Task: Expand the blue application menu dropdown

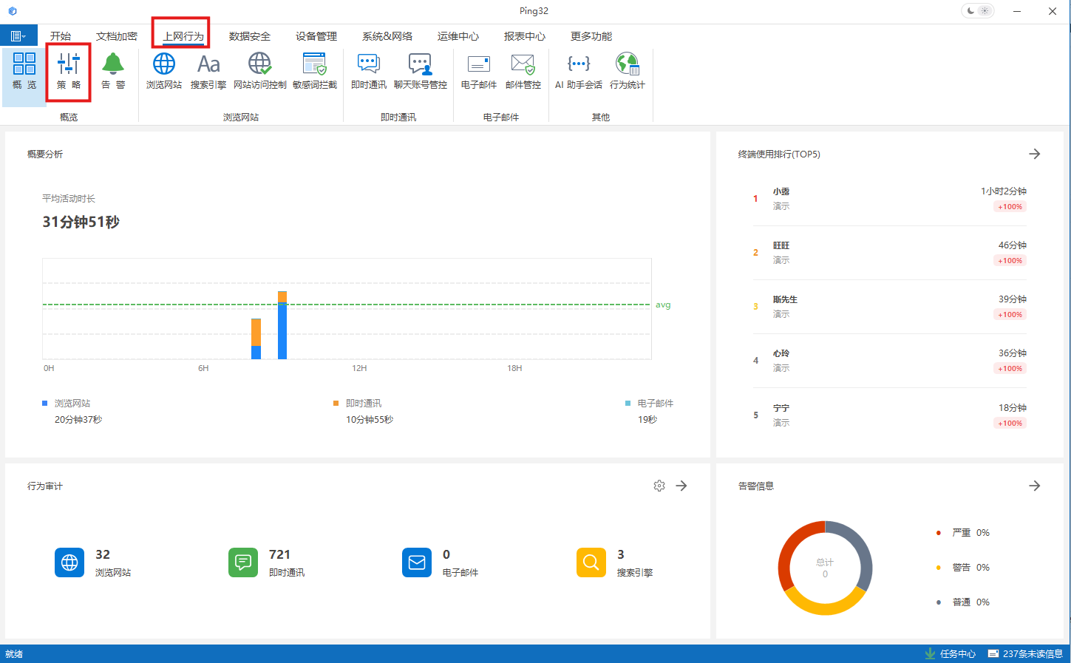Action: coord(18,36)
